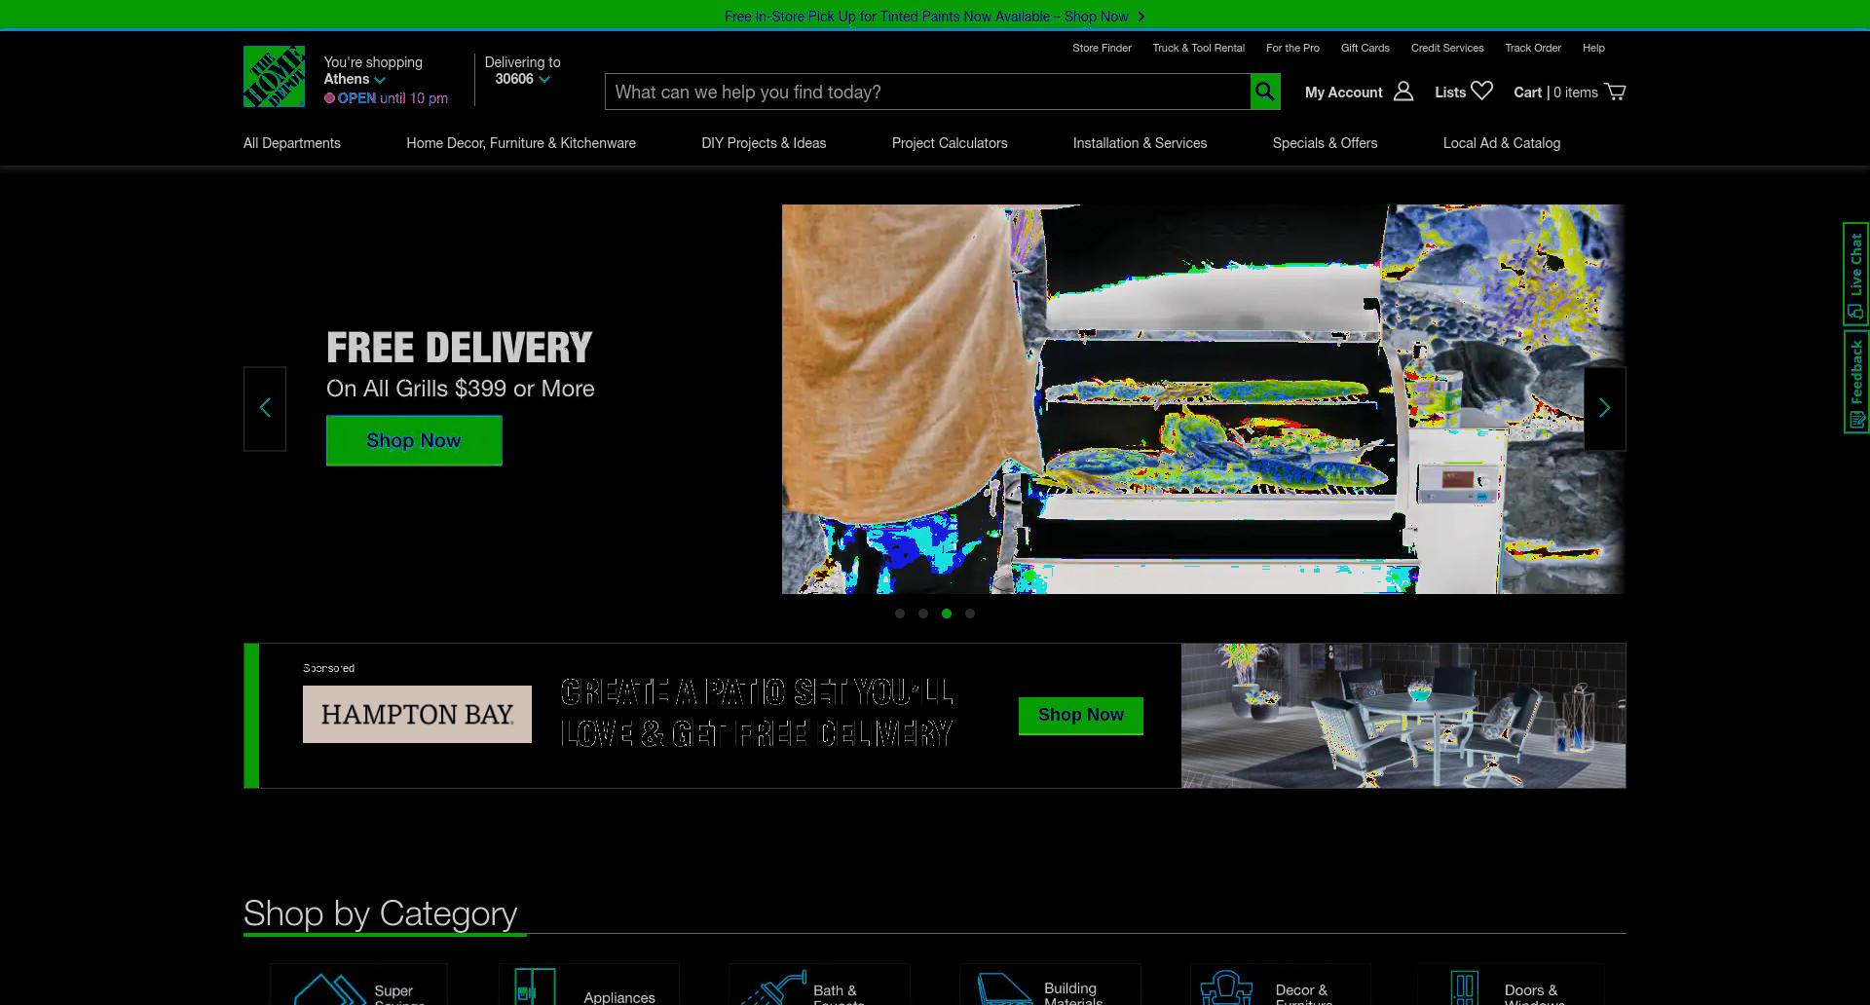Open Track Order link
1870x1005 pixels.
tap(1533, 48)
